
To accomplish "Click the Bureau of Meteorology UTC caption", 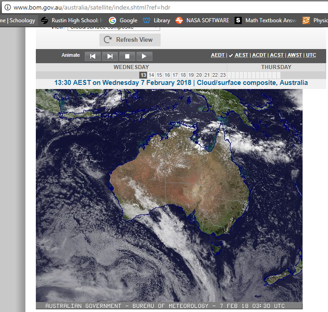I will tap(165, 306).
